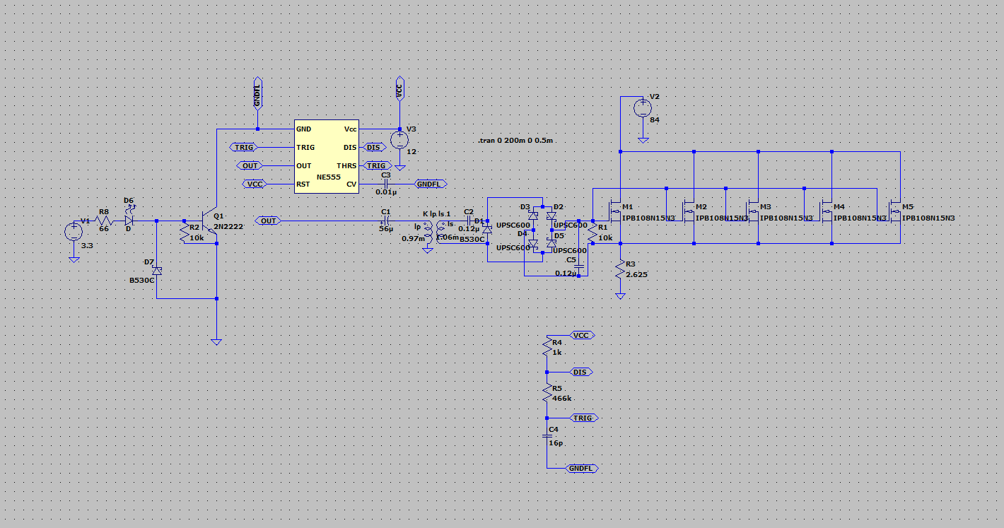Click the lp primary inductor coil
1004x528 pixels.
[x=427, y=233]
